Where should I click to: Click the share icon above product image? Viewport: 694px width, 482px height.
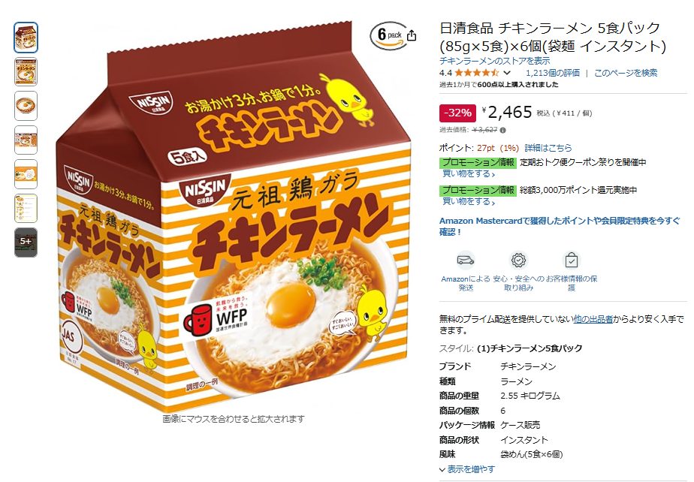coord(412,35)
